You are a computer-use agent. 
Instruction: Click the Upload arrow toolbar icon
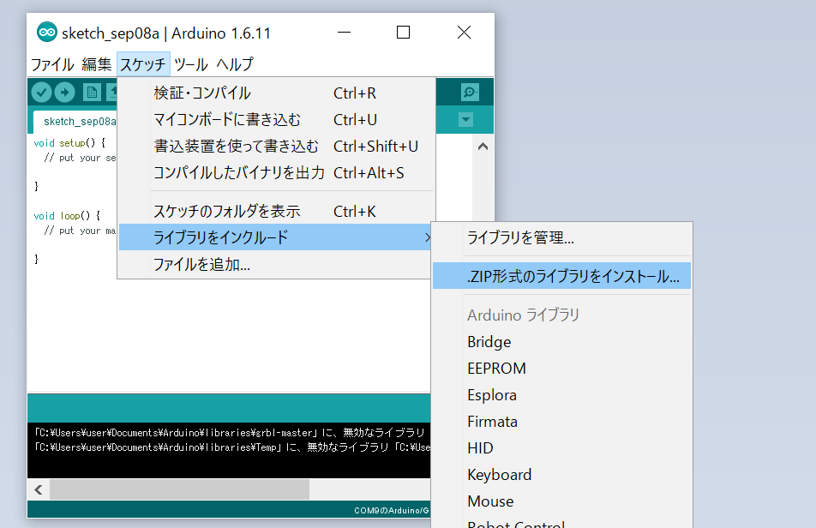tap(64, 93)
